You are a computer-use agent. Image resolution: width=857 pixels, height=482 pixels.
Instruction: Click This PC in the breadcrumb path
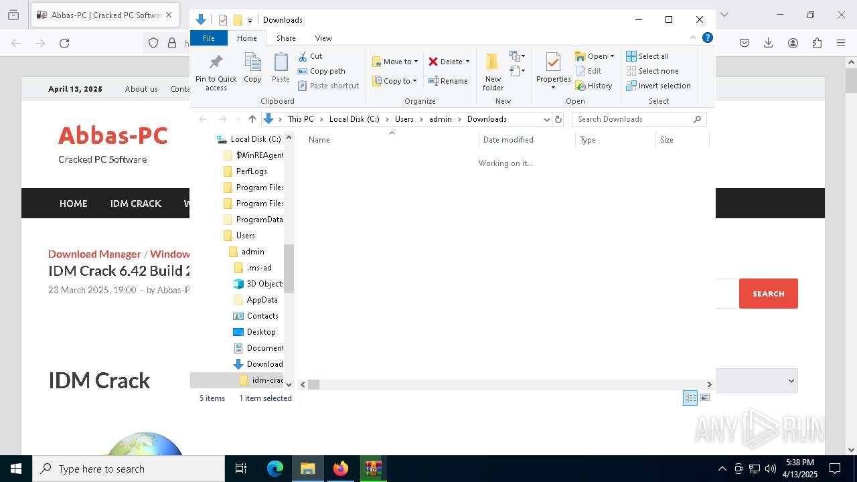click(x=301, y=119)
